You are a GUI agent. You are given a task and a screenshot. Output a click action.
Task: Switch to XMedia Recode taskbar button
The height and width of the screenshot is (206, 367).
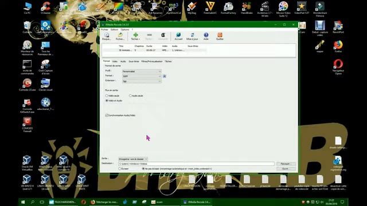(197, 202)
